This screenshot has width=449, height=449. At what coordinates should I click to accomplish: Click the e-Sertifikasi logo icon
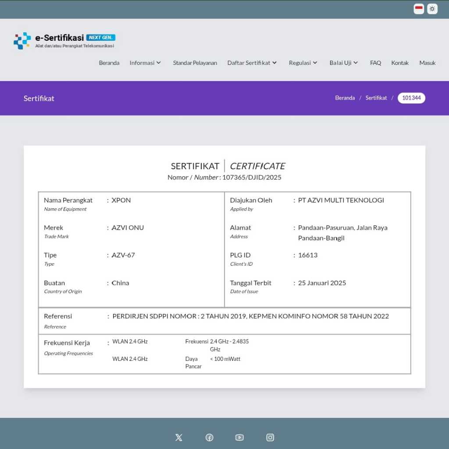(x=22, y=41)
